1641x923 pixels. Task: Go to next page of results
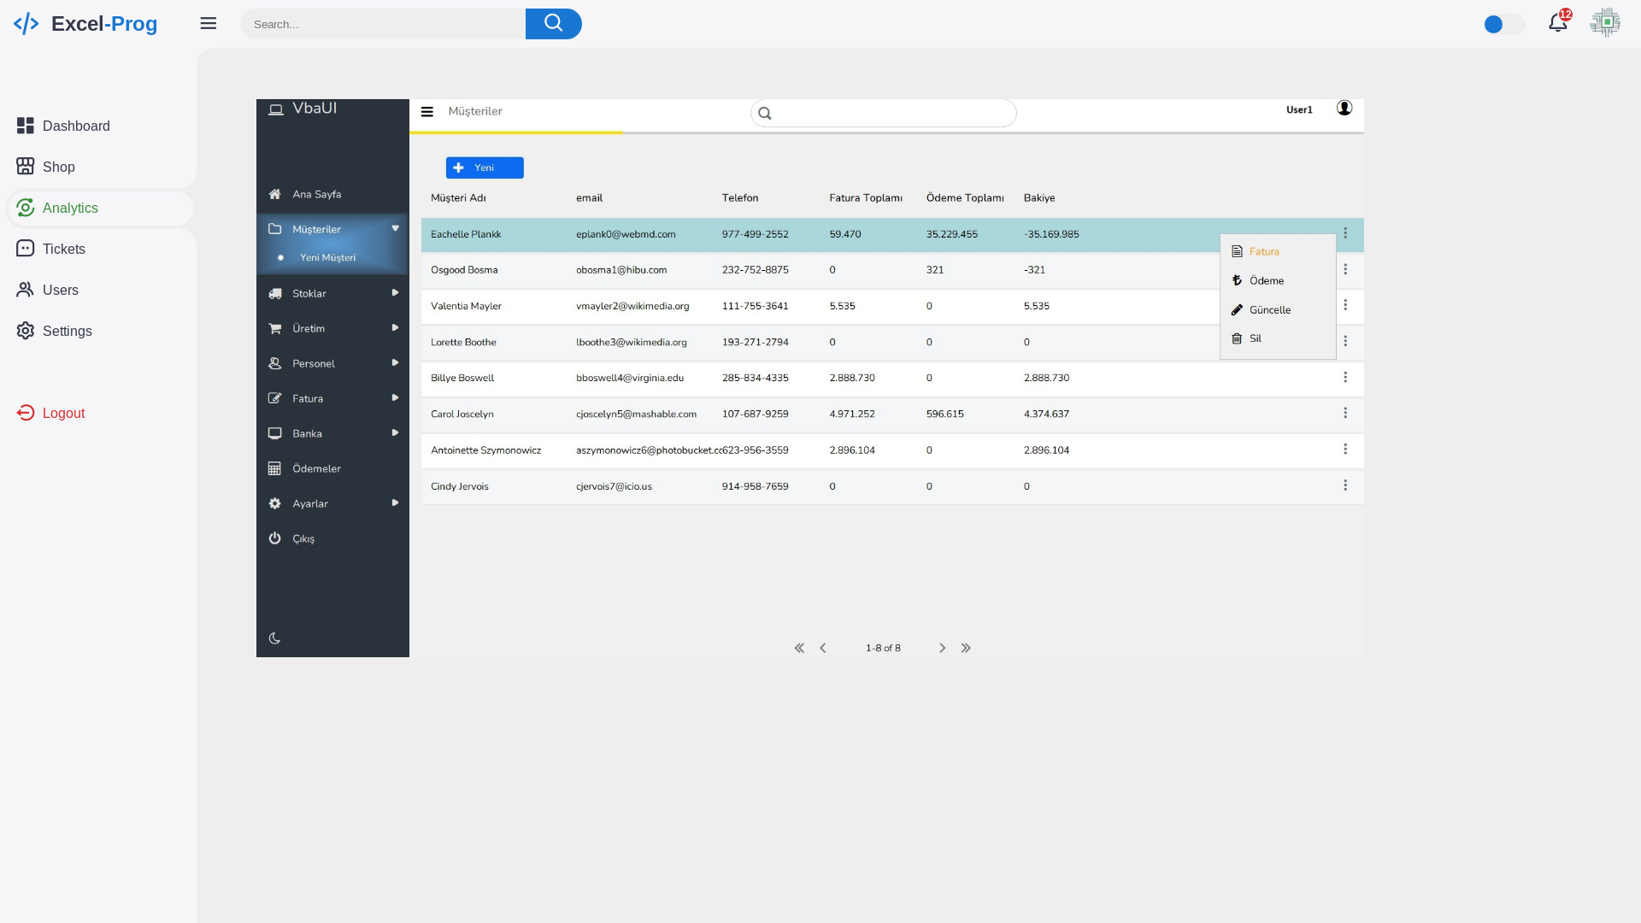pos(942,648)
